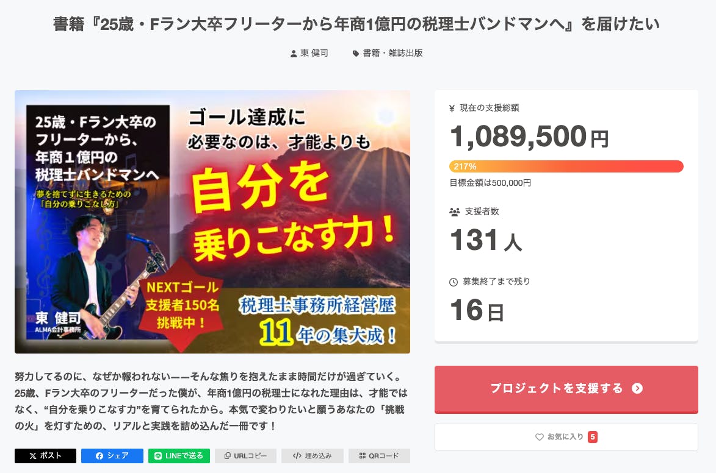Click the supporters icon beside 支援者数

point(454,212)
